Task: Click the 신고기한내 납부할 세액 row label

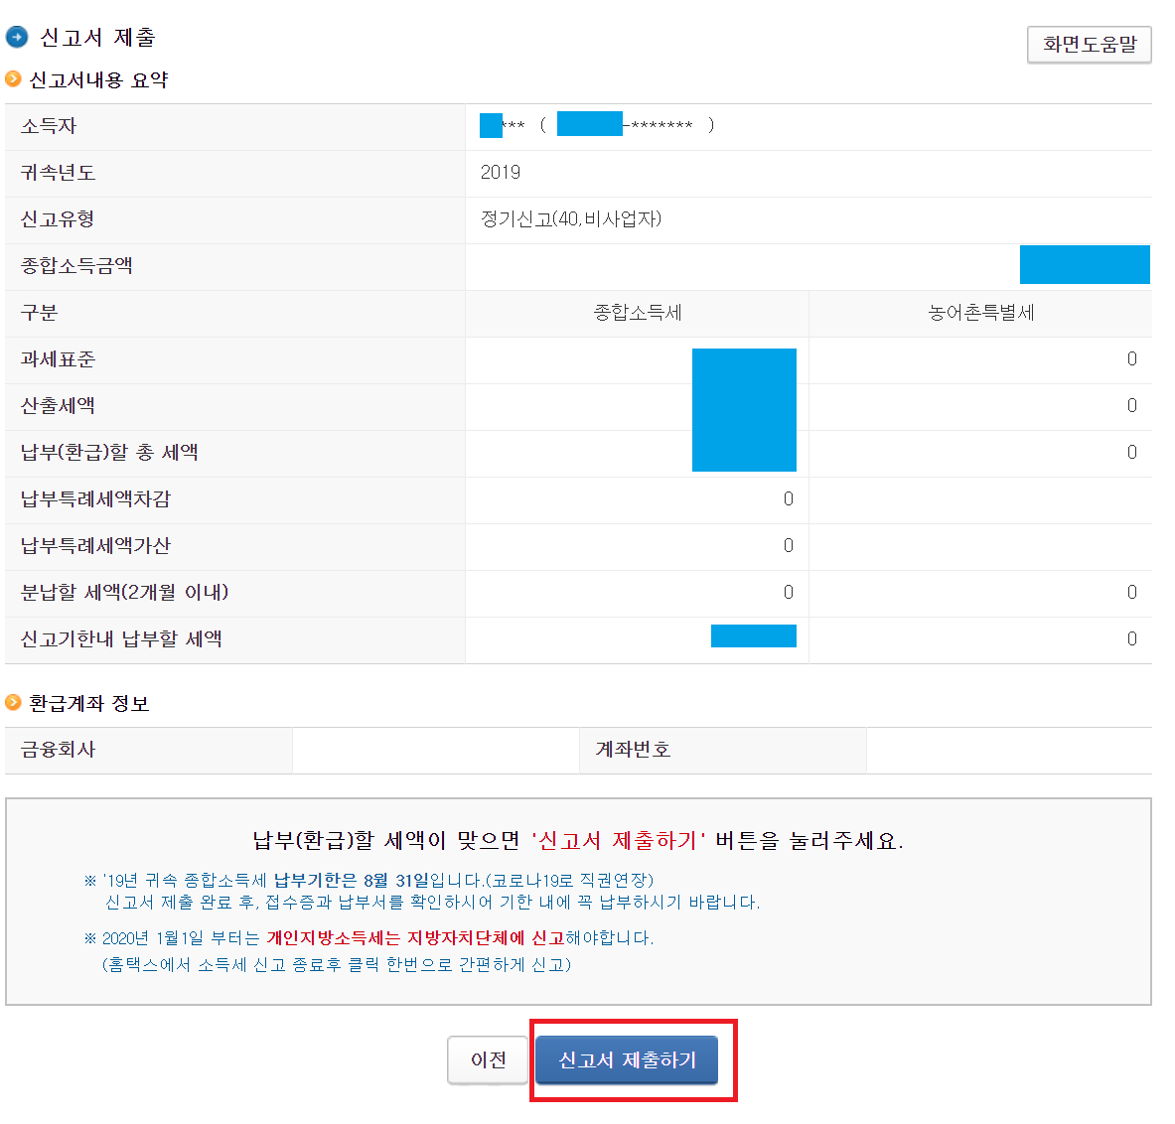Action: pyautogui.click(x=121, y=639)
